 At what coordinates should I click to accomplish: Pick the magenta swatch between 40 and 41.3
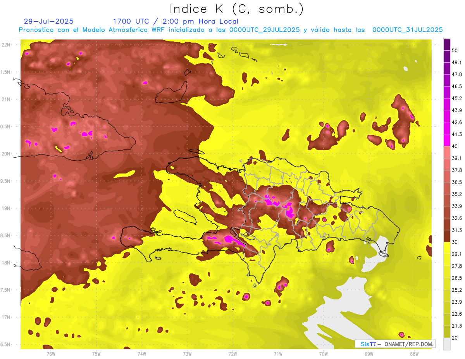coord(447,140)
